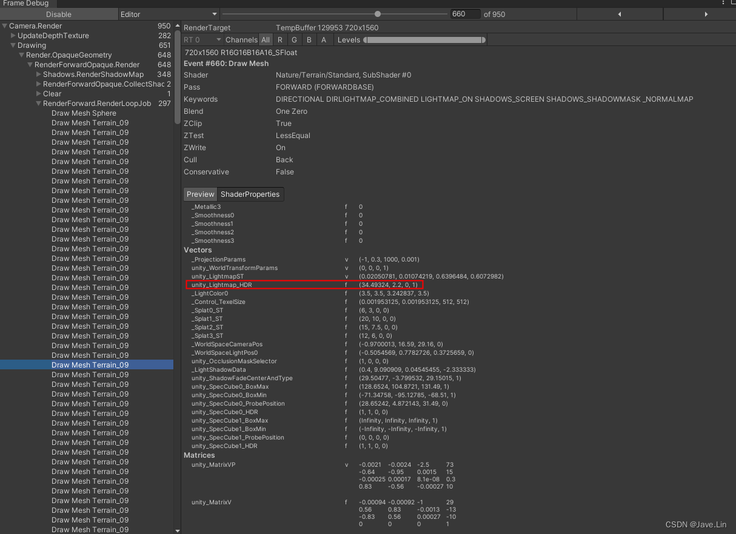Select the _Splat0_ST property
The image size is (736, 534).
point(207,310)
